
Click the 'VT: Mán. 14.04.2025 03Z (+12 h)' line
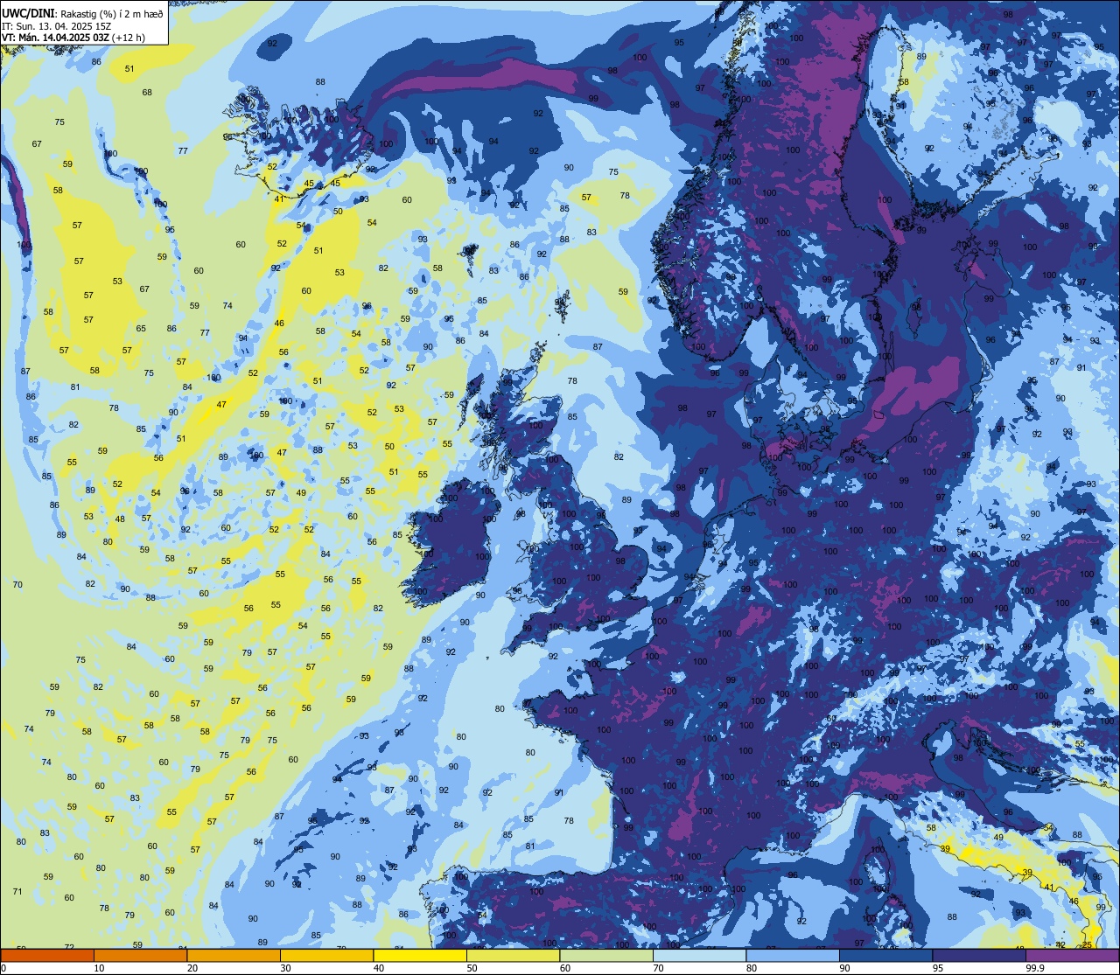tap(73, 38)
